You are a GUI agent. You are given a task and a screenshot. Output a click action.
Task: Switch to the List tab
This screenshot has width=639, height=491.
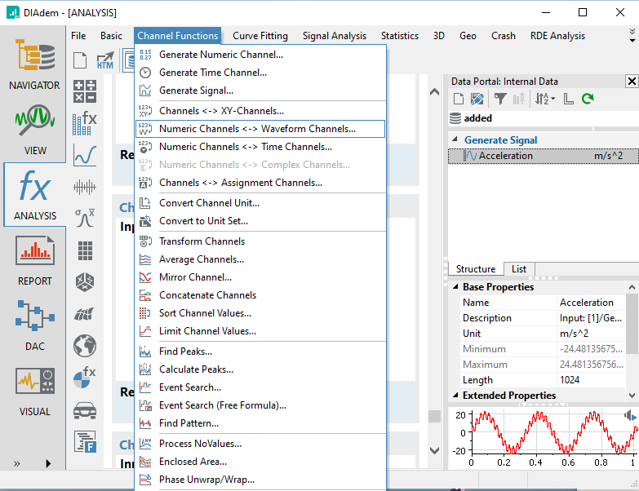tap(518, 269)
